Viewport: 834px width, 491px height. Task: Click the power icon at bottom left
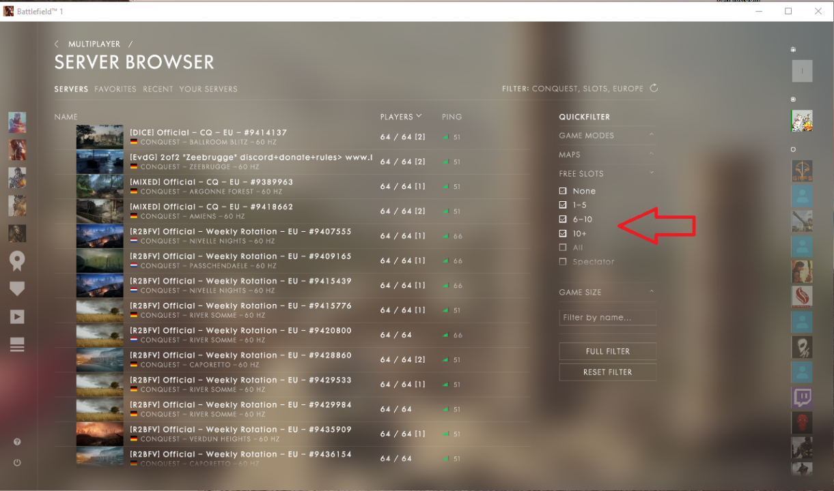(17, 462)
